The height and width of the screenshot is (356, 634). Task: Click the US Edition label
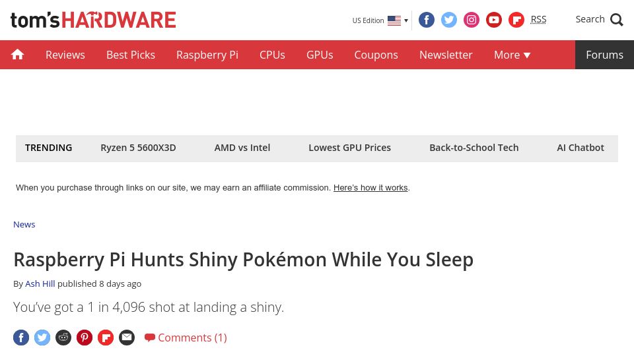point(368,20)
